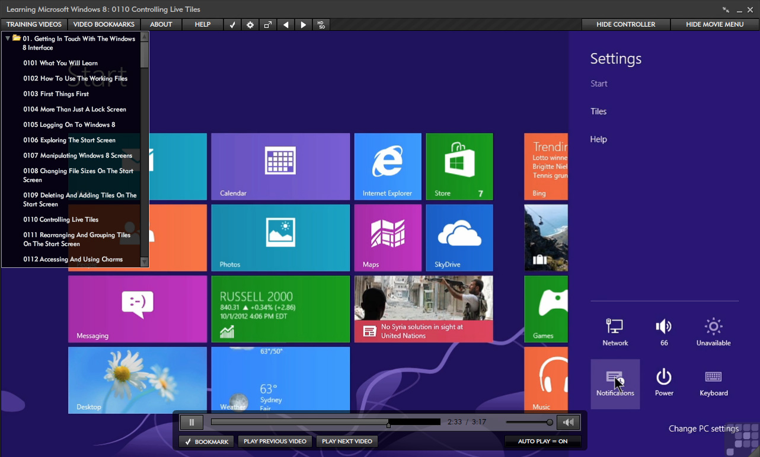
Task: Open the Calendar tile
Action: coord(280,167)
